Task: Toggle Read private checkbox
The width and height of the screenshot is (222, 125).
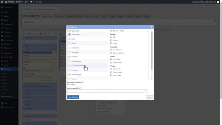Action: [x=111, y=75]
